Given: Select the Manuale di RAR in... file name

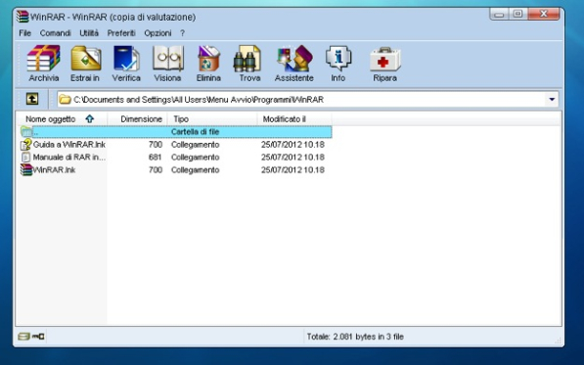Looking at the screenshot, I should click(x=69, y=158).
